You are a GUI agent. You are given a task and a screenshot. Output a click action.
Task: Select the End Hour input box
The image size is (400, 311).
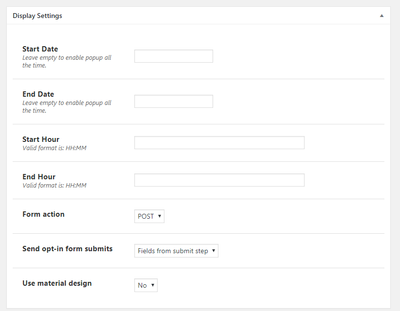pos(219,180)
